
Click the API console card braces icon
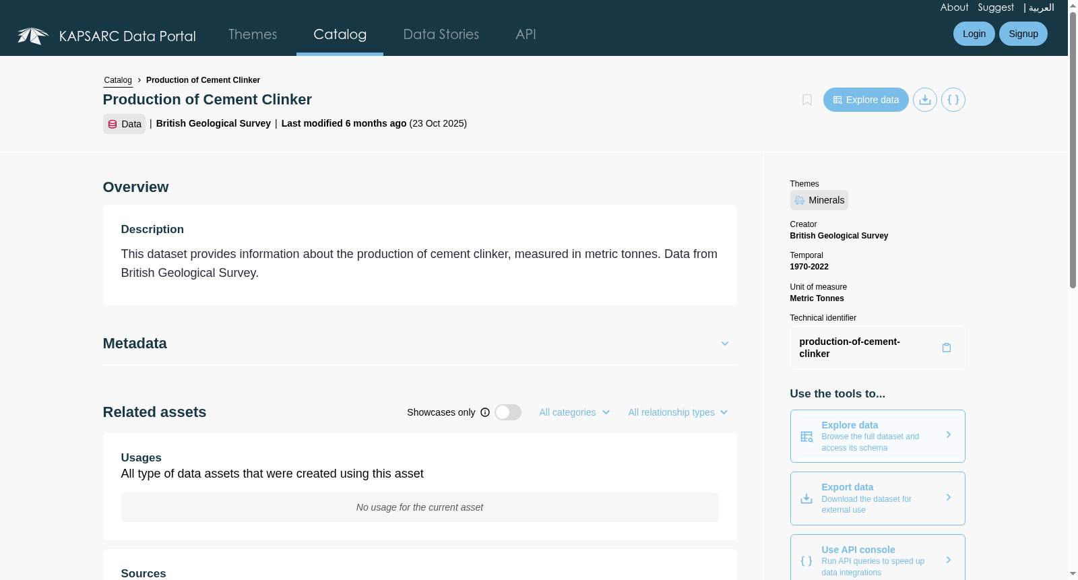806,561
